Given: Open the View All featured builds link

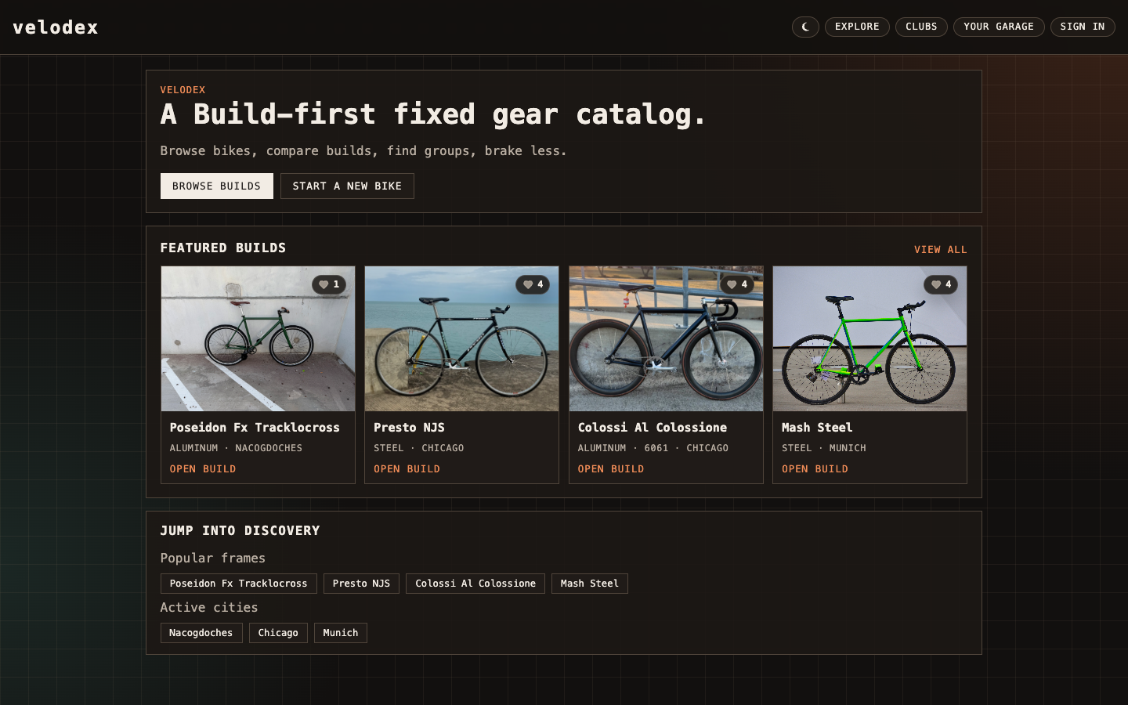Looking at the screenshot, I should tap(941, 250).
